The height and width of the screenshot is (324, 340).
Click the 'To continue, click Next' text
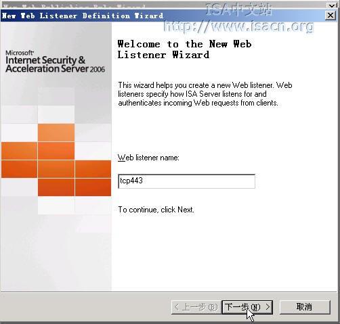[156, 210]
